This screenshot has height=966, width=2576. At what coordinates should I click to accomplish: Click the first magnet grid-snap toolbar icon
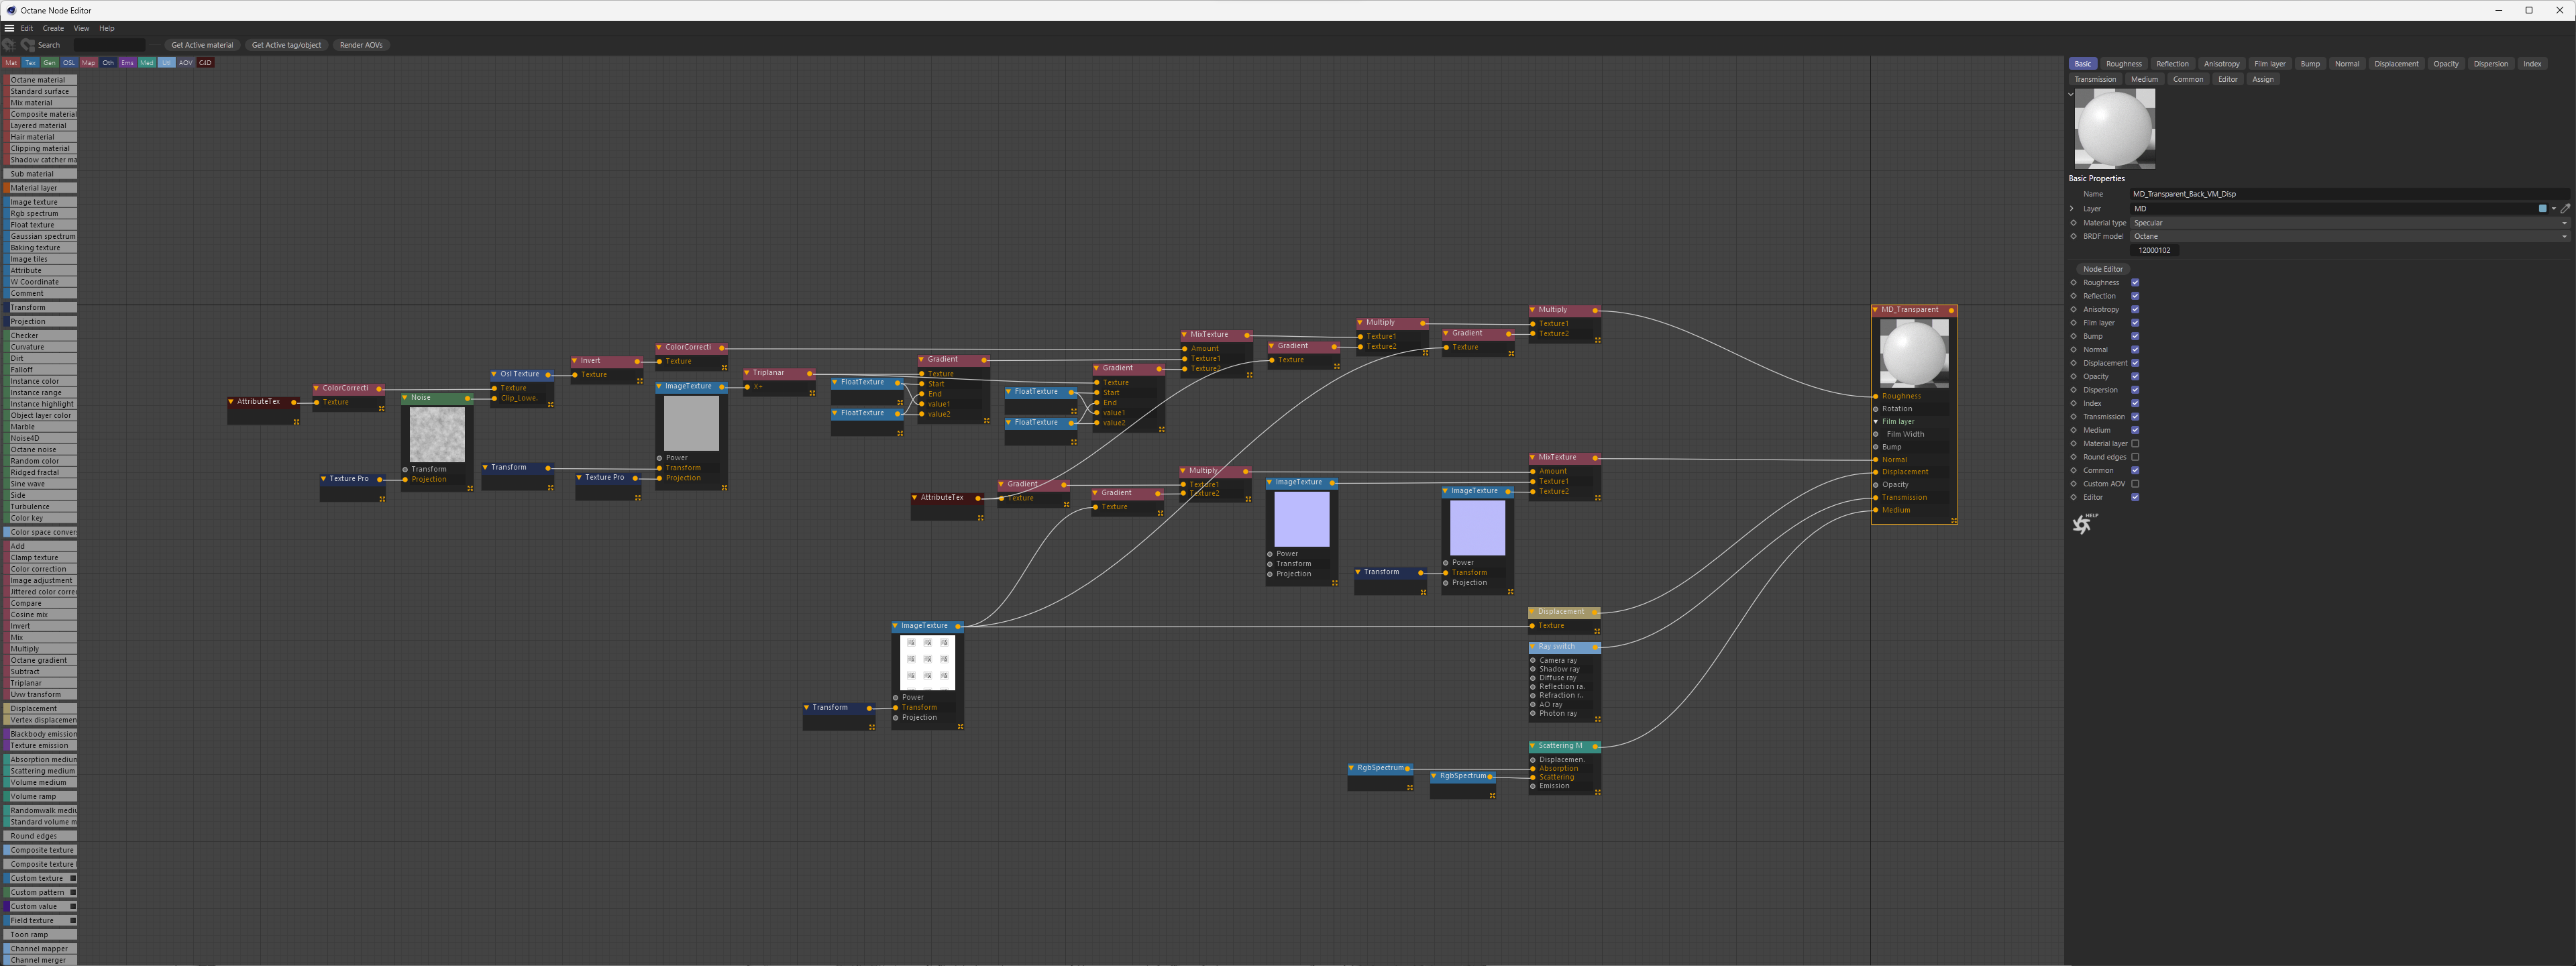(x=9, y=45)
